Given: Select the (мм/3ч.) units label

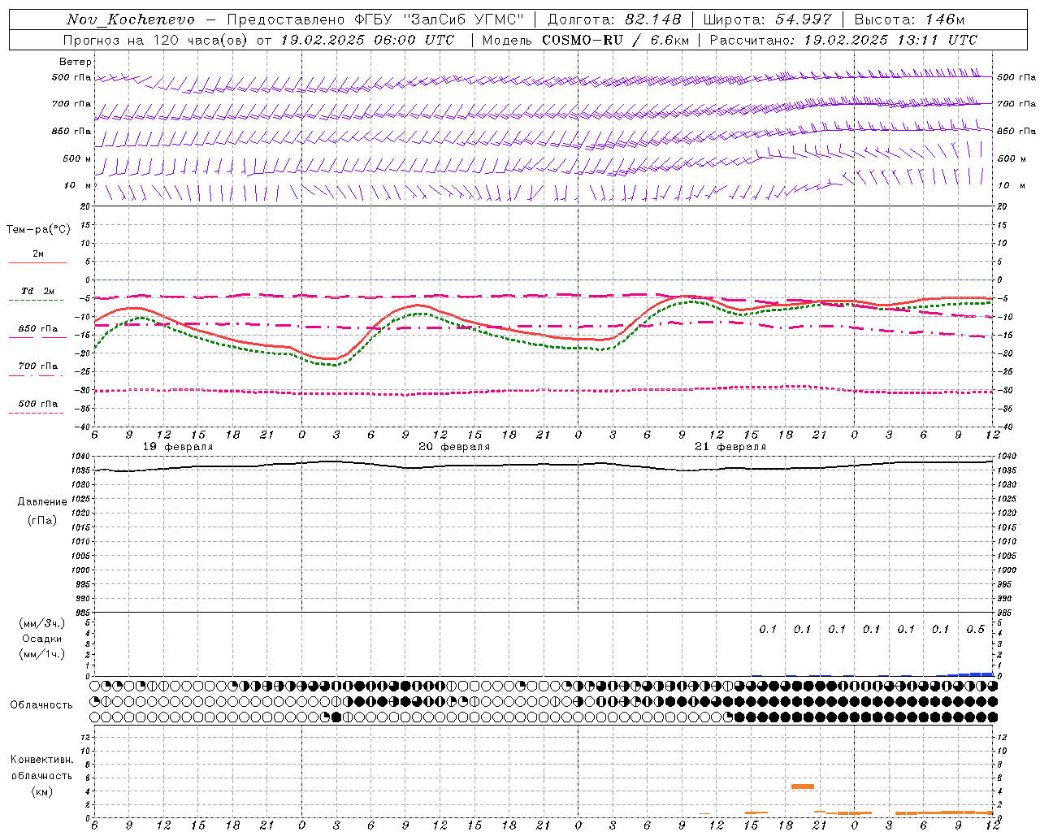Looking at the screenshot, I should [42, 623].
